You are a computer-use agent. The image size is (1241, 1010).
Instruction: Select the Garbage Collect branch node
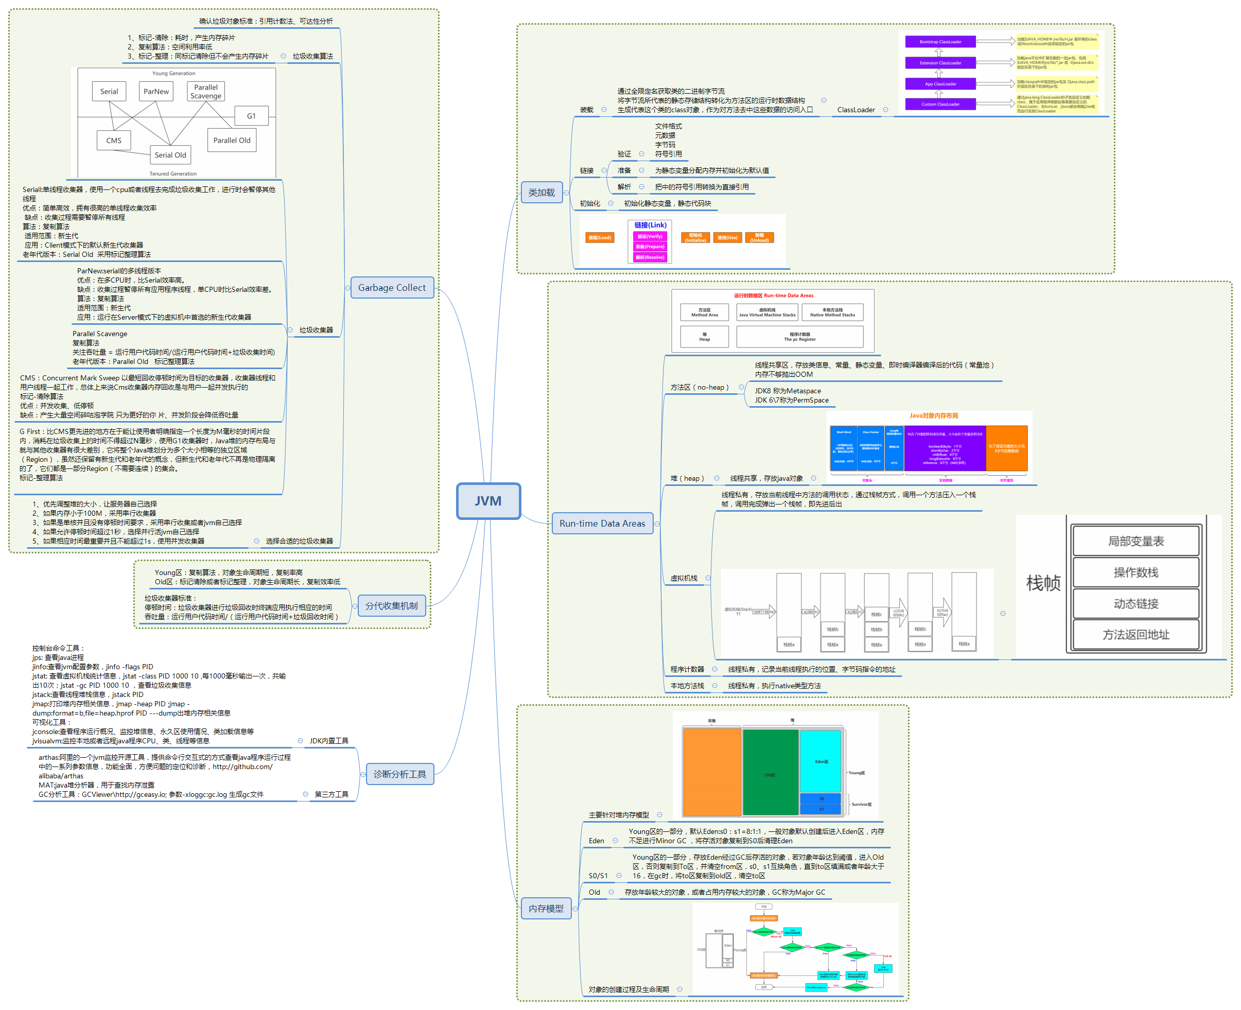click(393, 287)
